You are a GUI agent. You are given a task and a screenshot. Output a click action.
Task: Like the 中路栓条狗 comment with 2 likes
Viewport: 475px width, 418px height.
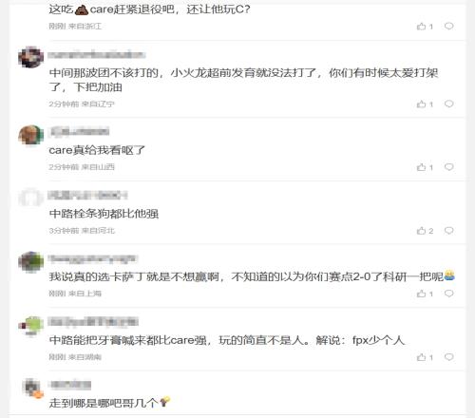click(425, 231)
